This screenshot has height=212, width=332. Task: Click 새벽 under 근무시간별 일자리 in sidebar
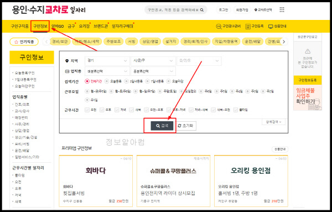click(18, 201)
